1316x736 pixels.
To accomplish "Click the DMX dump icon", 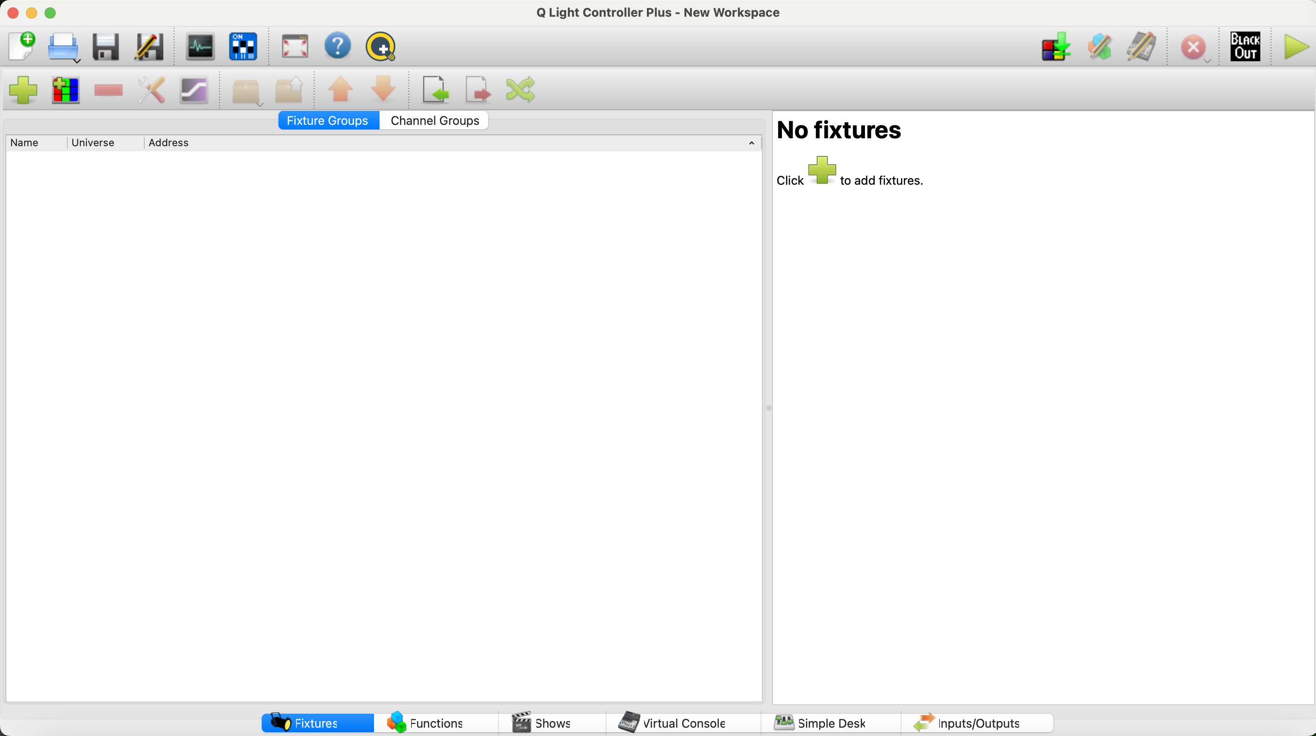I will [x=1056, y=47].
